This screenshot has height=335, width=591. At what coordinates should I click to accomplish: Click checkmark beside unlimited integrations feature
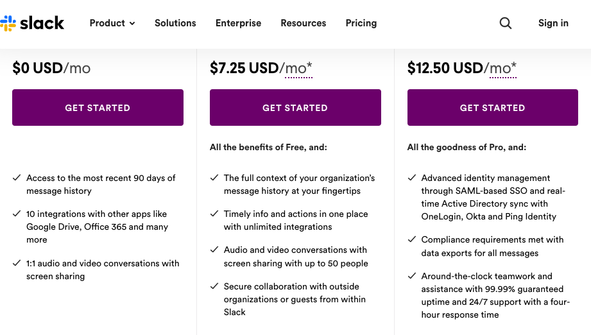point(214,214)
